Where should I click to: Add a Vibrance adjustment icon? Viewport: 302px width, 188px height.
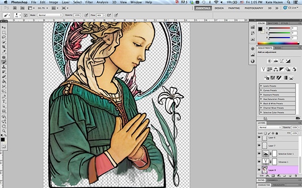coord(263,69)
